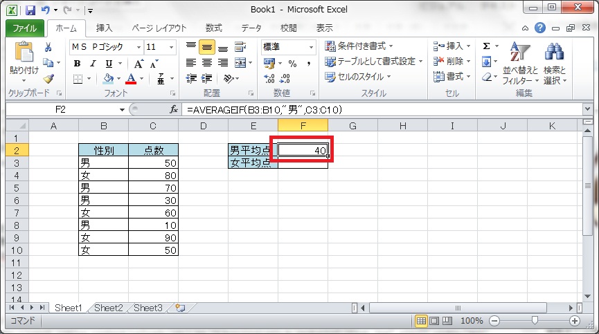Click the Increase Decimal icon

[269, 79]
